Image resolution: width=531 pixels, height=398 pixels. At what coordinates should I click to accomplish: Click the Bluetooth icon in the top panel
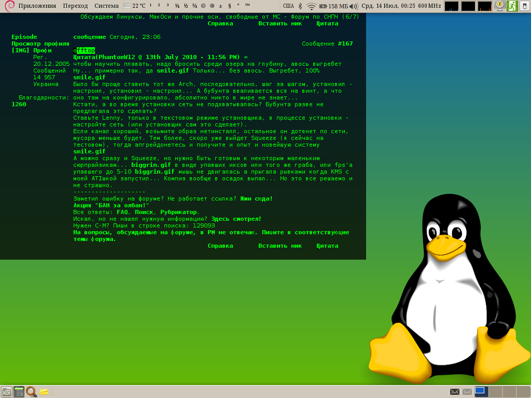coord(300,6)
